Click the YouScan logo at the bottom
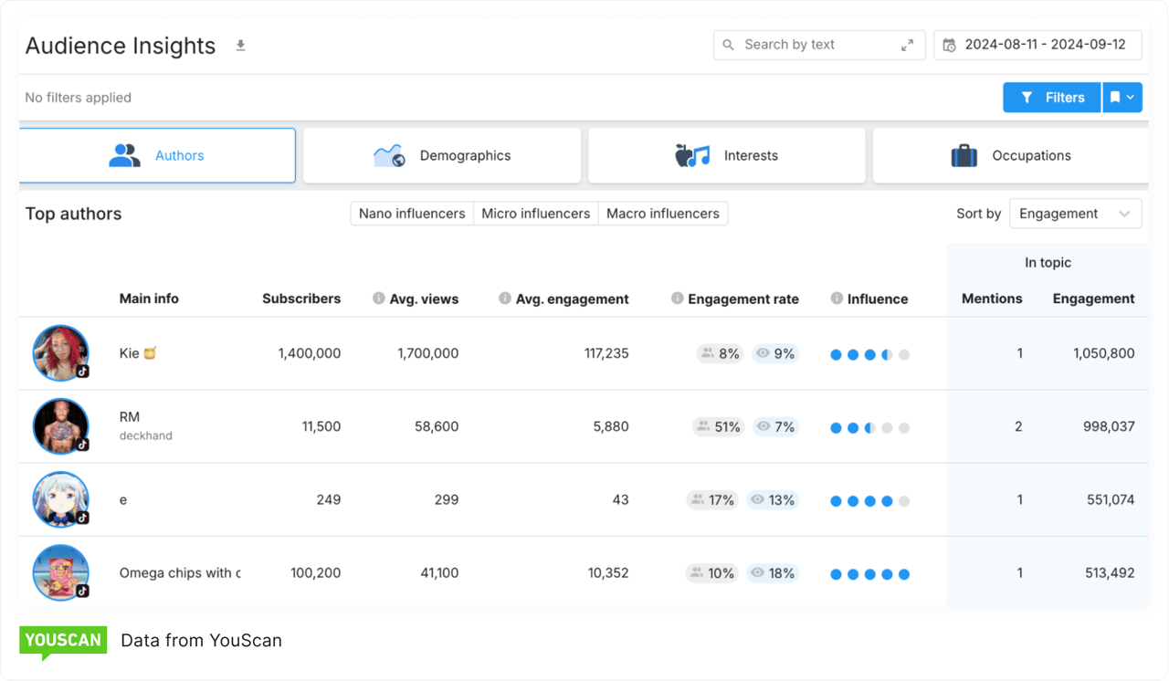This screenshot has width=1169, height=681. click(62, 640)
